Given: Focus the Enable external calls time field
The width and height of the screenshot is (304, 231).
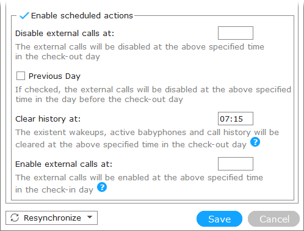Looking at the screenshot, I should 236,164.
